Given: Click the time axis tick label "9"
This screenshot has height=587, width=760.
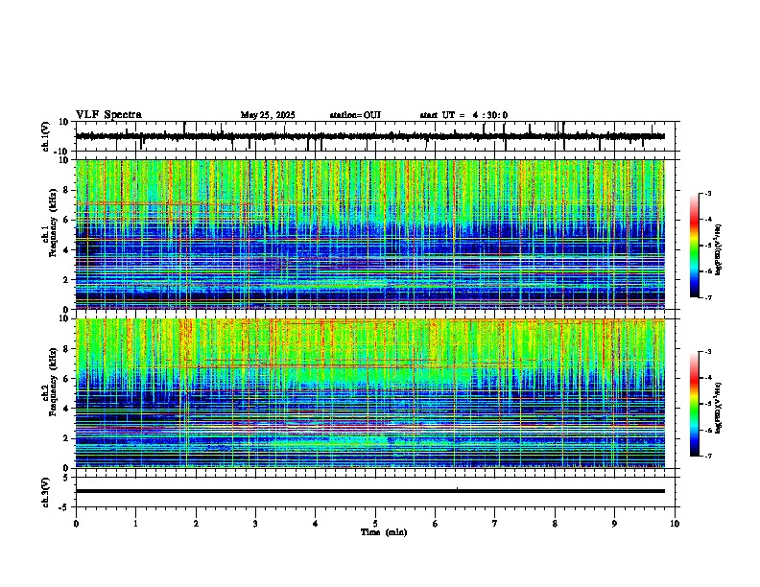Looking at the screenshot, I should point(614,524).
